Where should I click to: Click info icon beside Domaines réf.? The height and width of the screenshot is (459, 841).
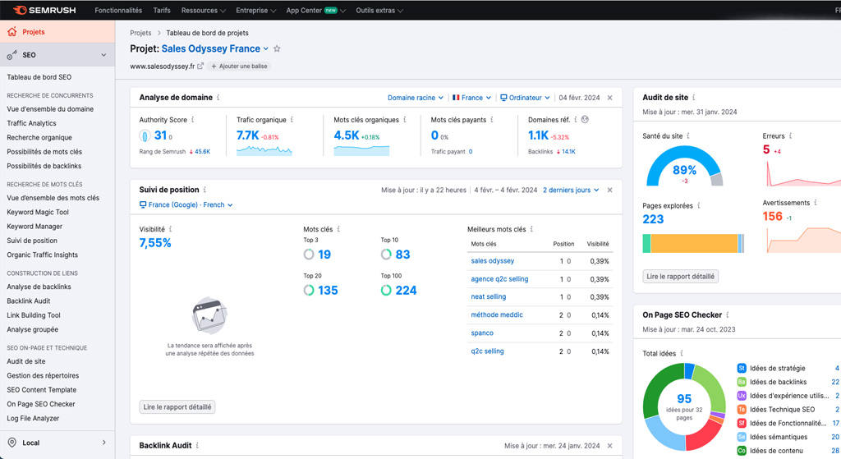(576, 120)
